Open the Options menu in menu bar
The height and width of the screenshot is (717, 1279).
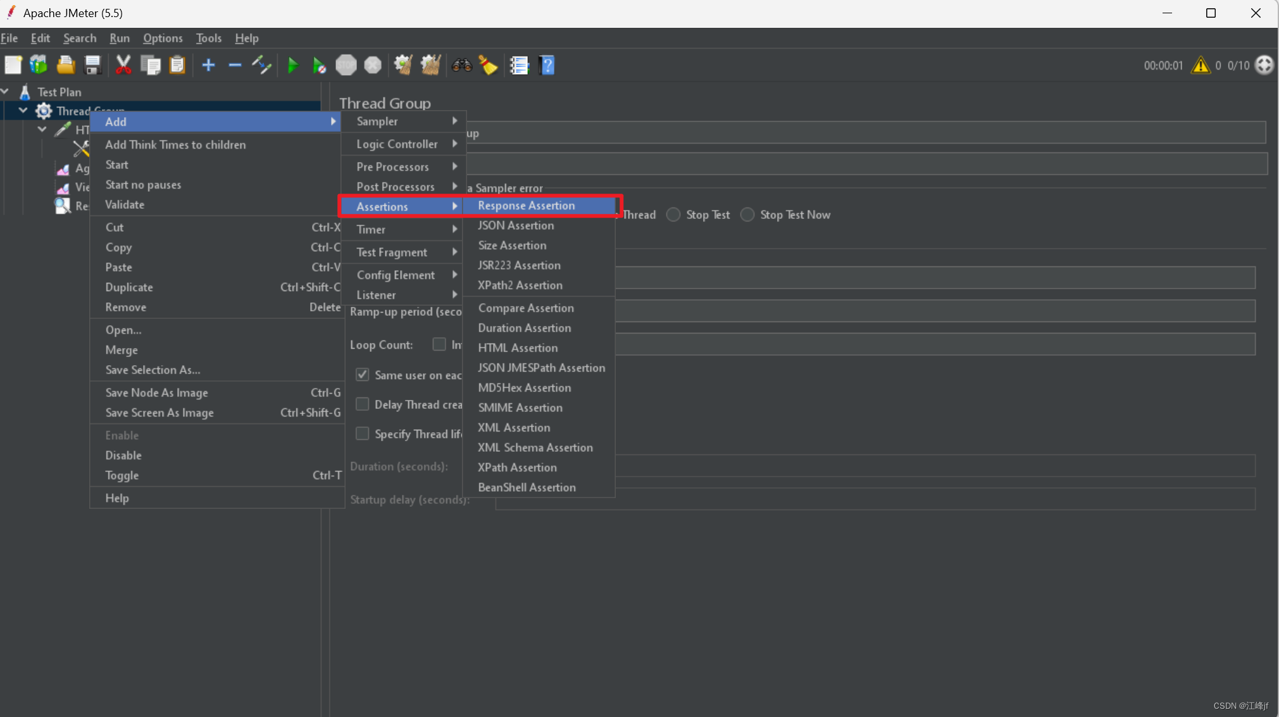(x=163, y=38)
